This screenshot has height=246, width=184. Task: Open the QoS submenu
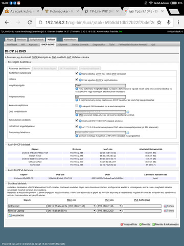click(153, 45)
